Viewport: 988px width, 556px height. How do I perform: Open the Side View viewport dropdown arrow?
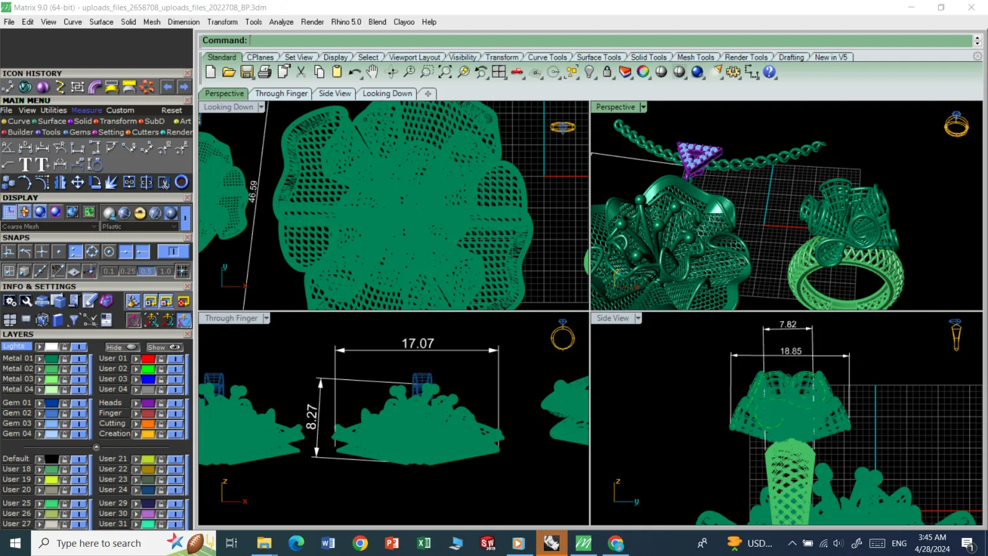point(638,318)
